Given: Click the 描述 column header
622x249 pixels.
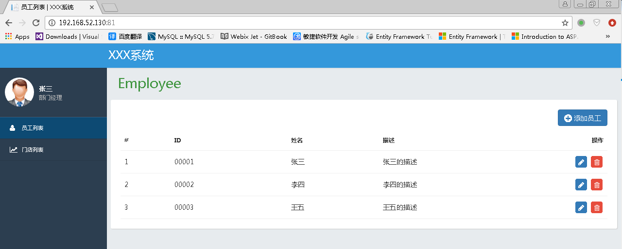Looking at the screenshot, I should (x=389, y=140).
